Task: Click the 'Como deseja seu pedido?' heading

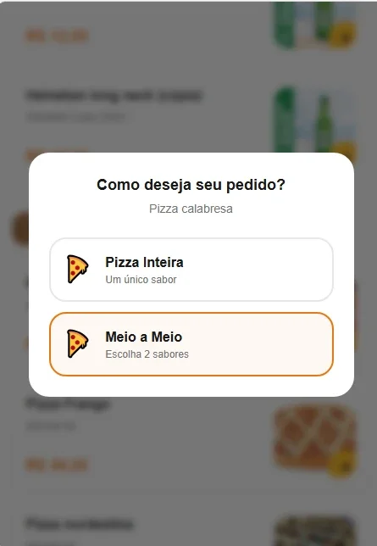Action: pyautogui.click(x=191, y=185)
